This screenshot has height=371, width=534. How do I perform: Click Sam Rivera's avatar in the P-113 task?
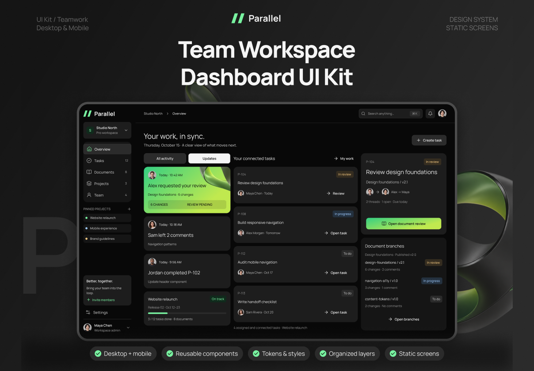tap(241, 312)
